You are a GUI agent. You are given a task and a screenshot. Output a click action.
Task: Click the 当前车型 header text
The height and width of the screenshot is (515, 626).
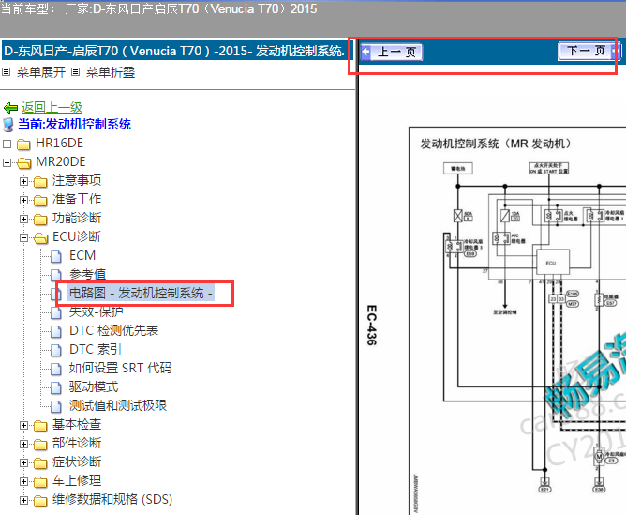click(x=159, y=8)
